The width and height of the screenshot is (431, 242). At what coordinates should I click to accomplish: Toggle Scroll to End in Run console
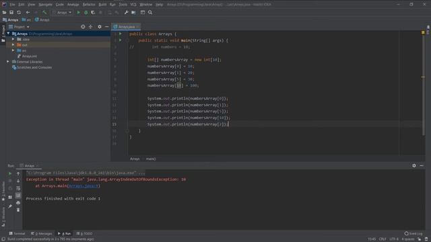[18, 196]
